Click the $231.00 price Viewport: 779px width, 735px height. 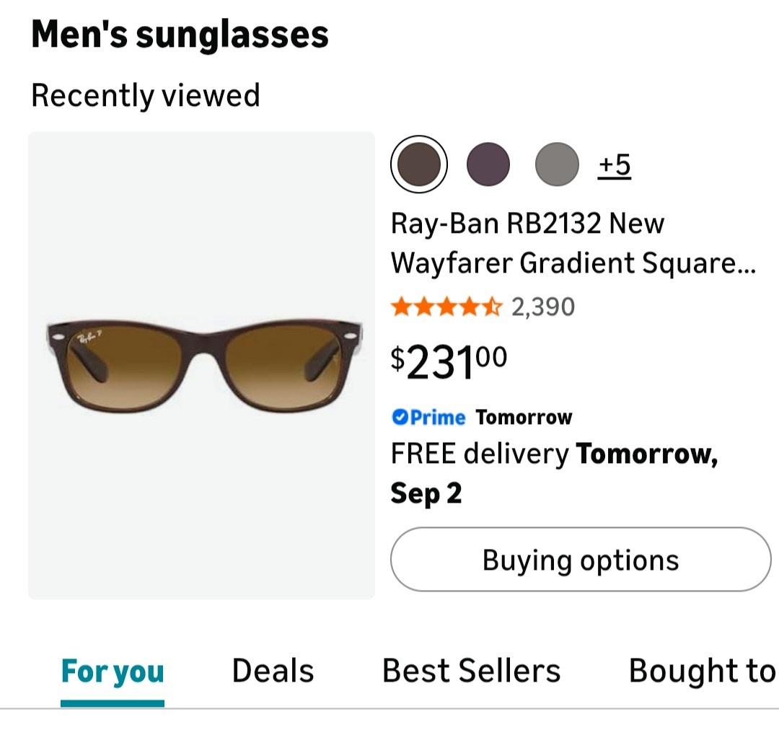(449, 362)
